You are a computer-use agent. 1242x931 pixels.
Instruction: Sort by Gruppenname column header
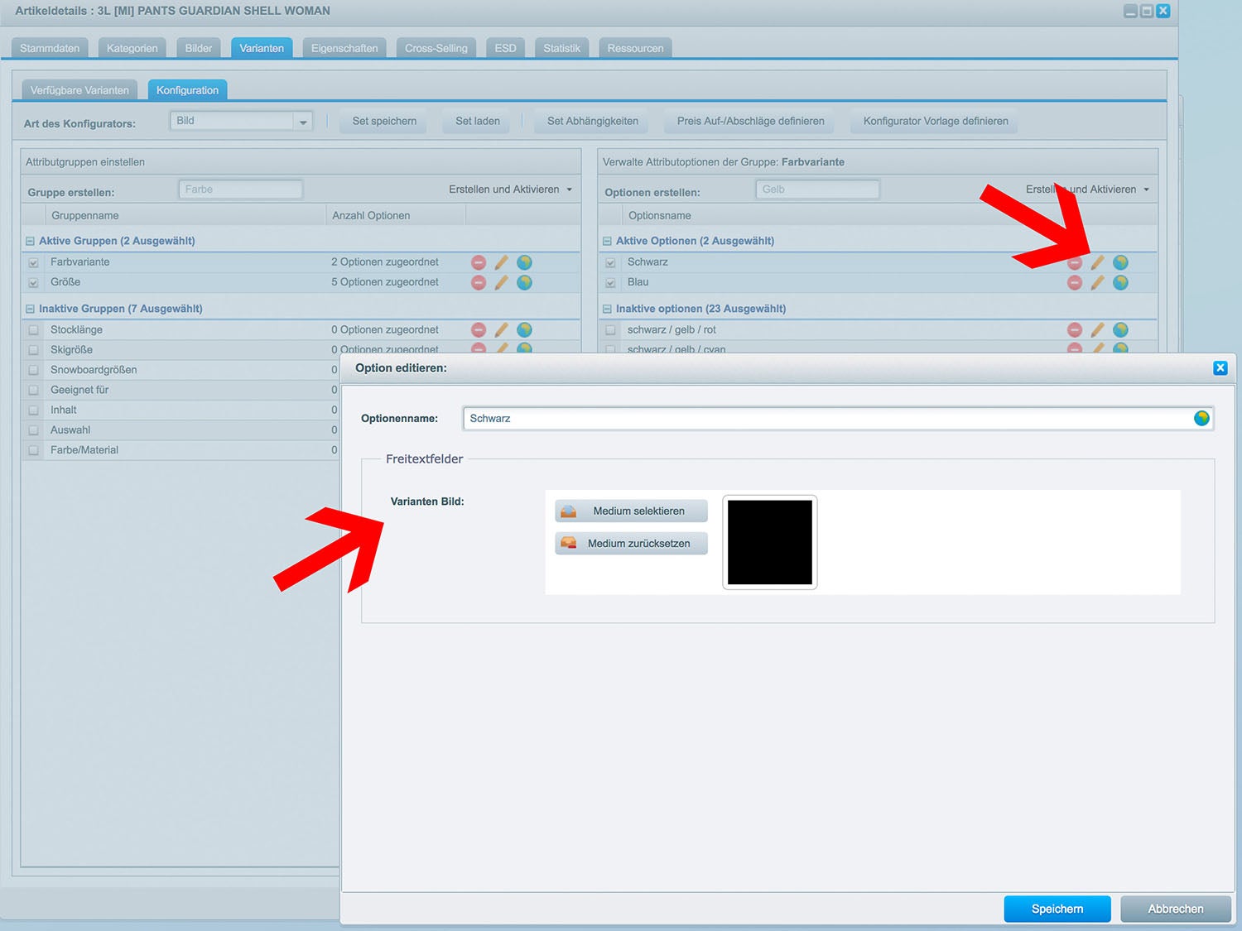click(x=185, y=215)
